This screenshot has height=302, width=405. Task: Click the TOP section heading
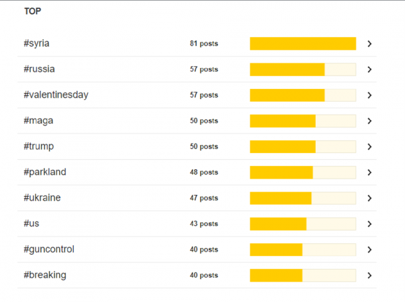32,11
